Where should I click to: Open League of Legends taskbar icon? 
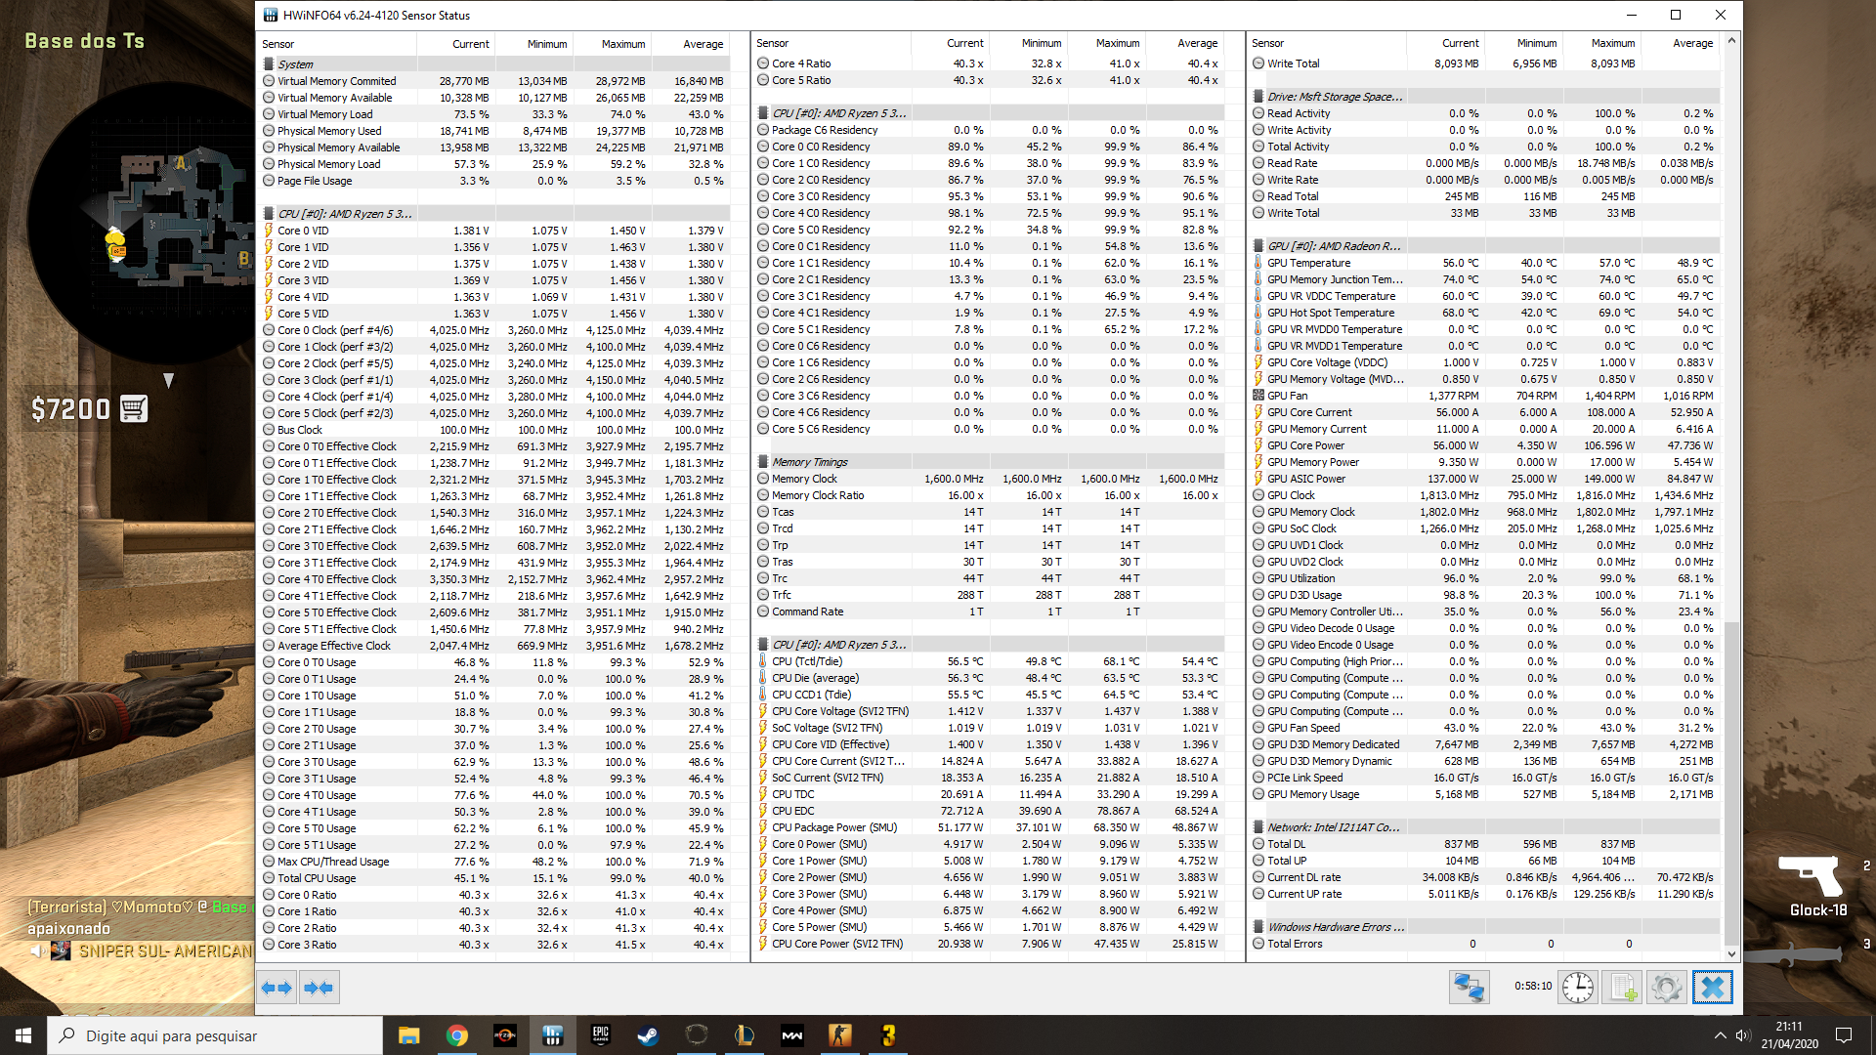click(x=744, y=1035)
